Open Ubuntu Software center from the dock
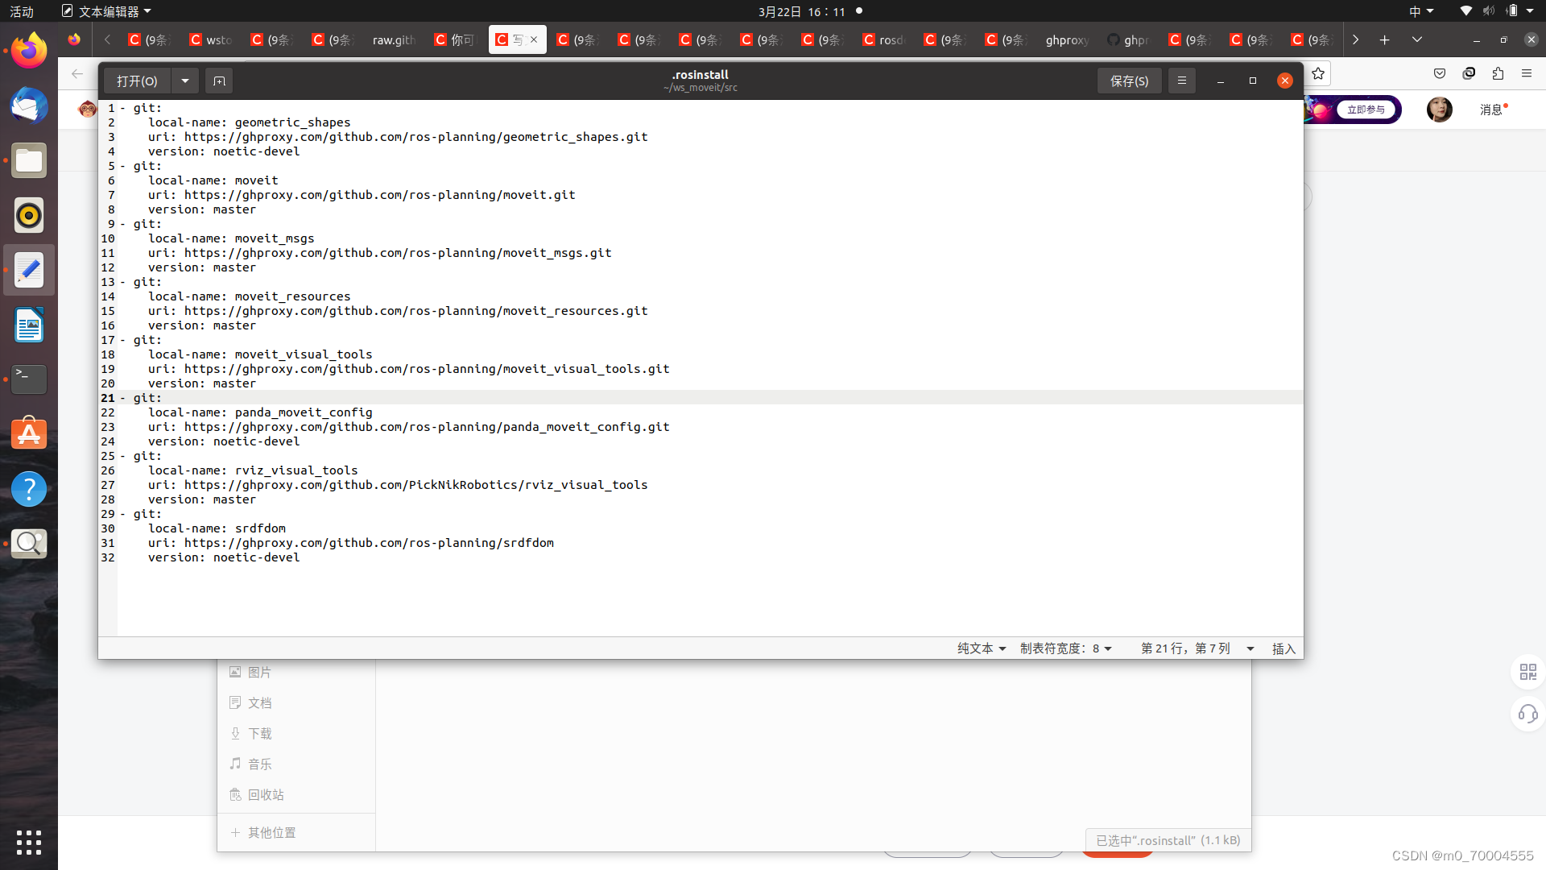 pos(29,434)
